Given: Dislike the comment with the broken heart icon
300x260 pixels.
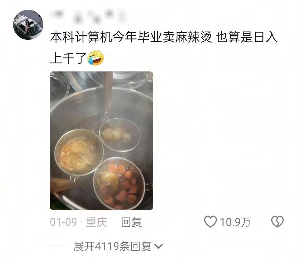Looking at the screenshot, I should pyautogui.click(x=277, y=222).
